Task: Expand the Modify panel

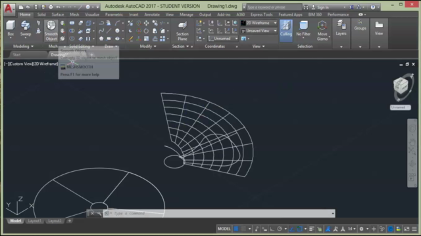Action: [148, 47]
